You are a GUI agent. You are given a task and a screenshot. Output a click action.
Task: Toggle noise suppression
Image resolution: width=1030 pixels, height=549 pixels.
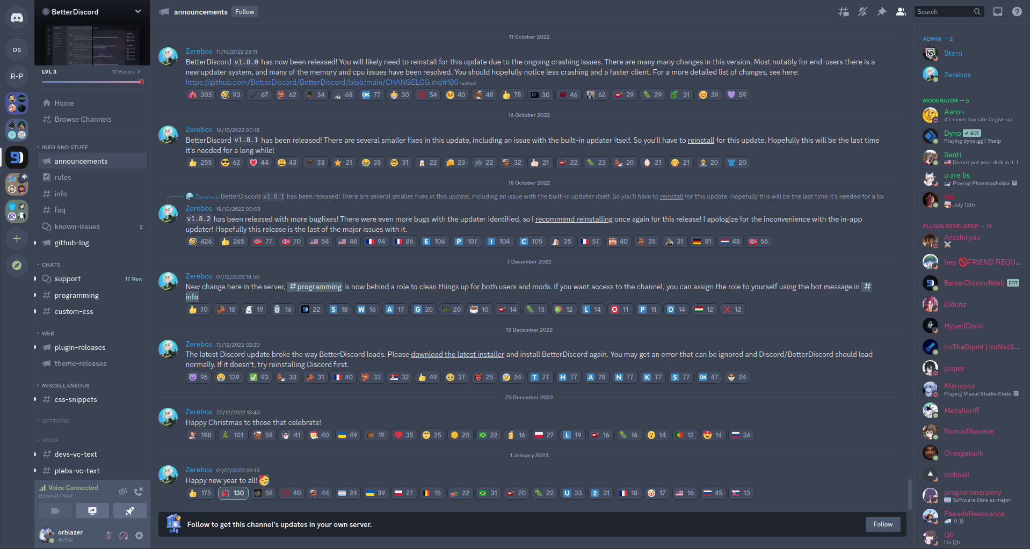[123, 491]
